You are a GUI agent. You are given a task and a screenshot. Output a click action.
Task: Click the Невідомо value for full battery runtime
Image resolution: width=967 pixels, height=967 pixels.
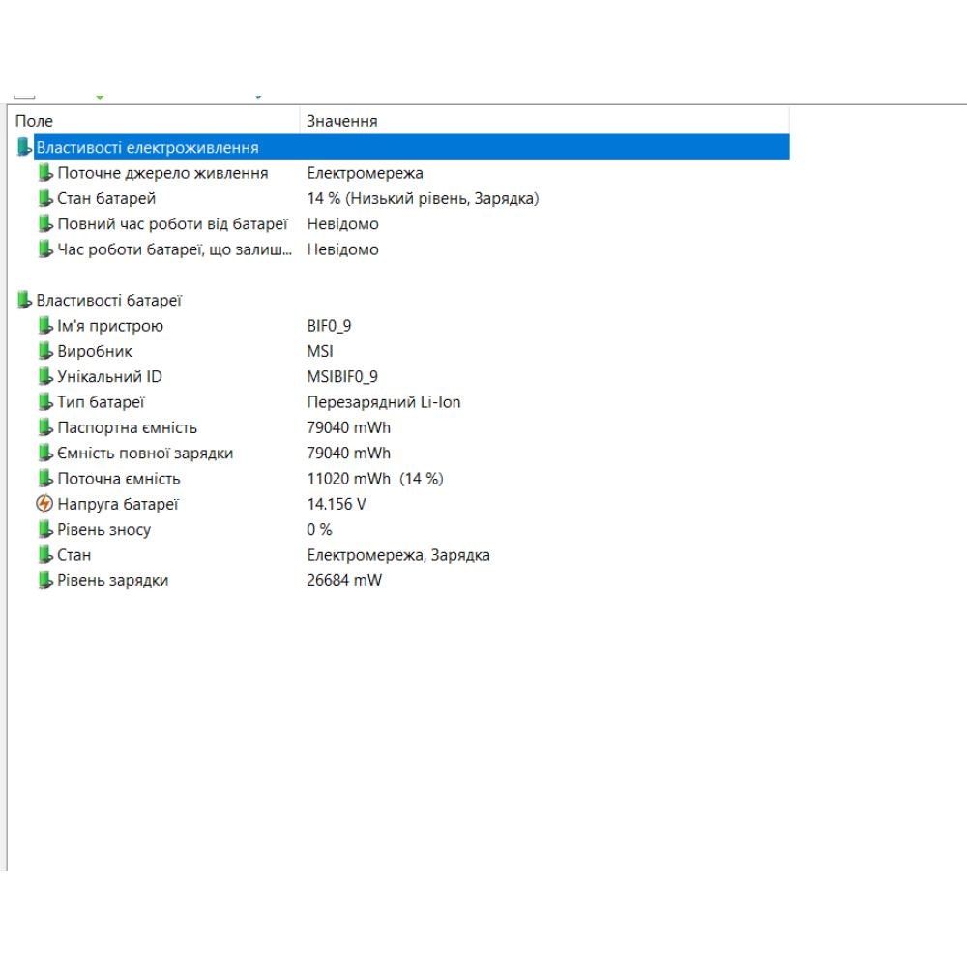[x=342, y=224]
